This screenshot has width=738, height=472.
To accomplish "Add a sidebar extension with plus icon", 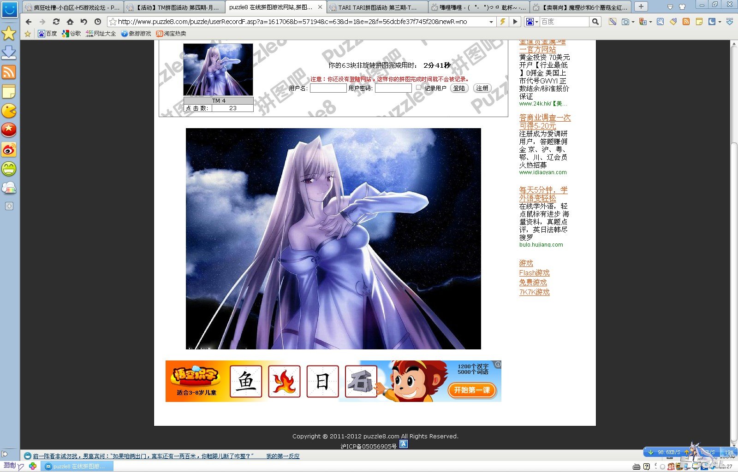I will point(9,206).
